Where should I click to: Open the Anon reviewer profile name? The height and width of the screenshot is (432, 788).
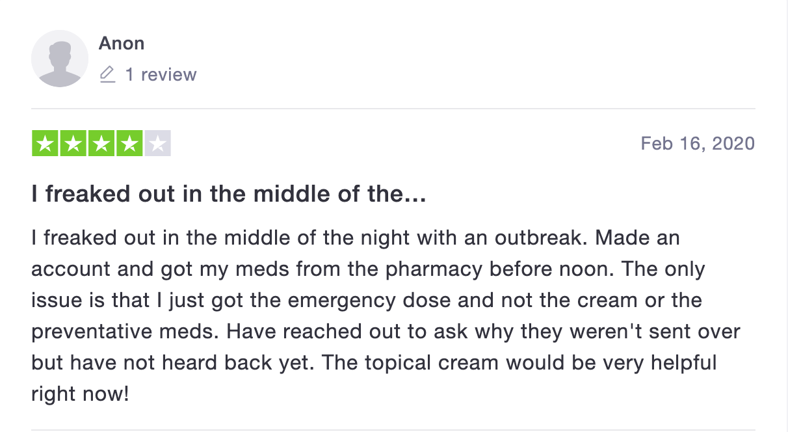122,44
